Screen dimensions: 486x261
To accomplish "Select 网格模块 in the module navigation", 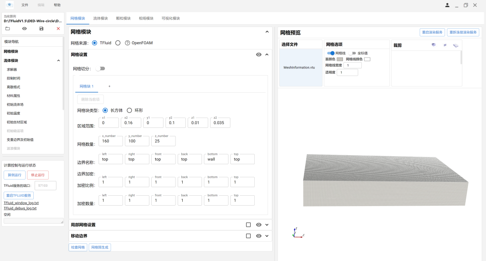I will [11, 51].
